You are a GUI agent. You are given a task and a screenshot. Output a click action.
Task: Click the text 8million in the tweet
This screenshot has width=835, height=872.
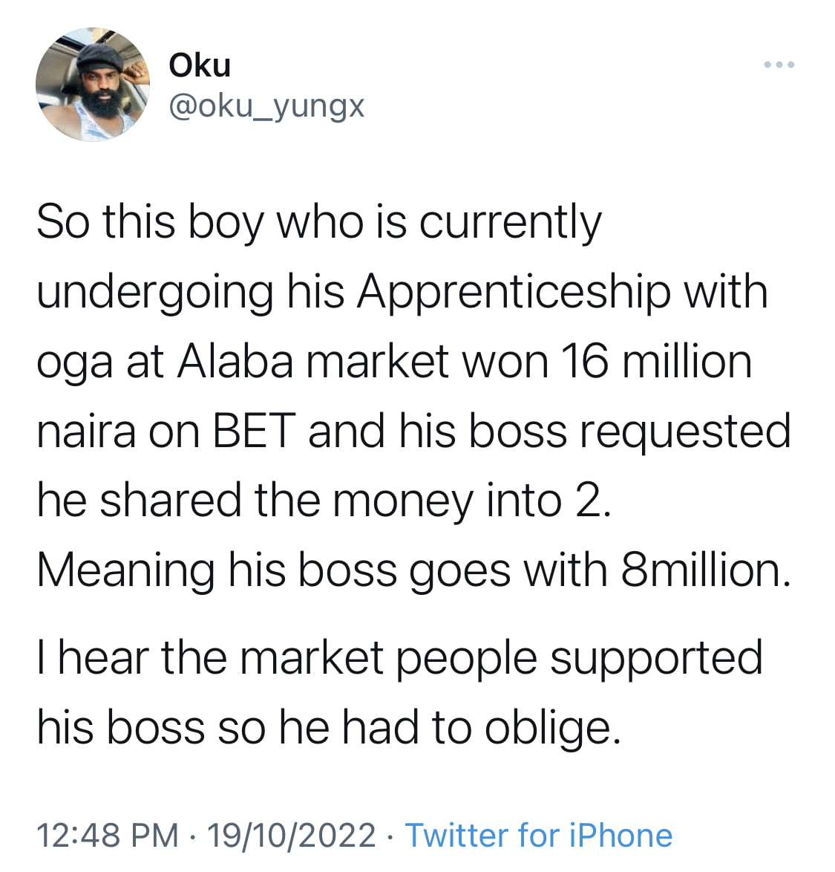pyautogui.click(x=705, y=570)
